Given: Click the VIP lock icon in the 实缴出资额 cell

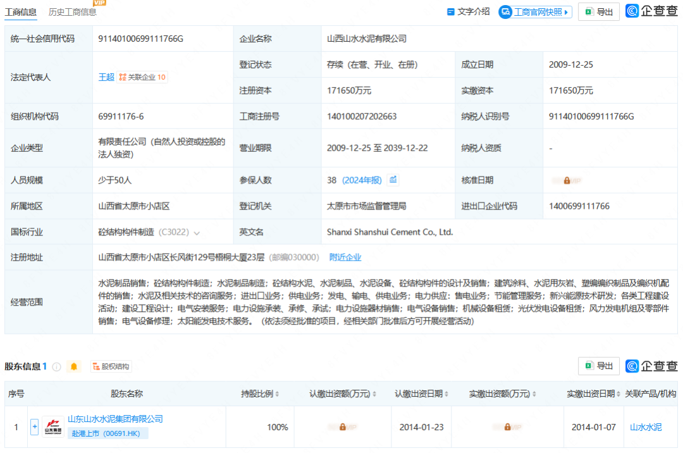Looking at the screenshot, I should coord(507,427).
